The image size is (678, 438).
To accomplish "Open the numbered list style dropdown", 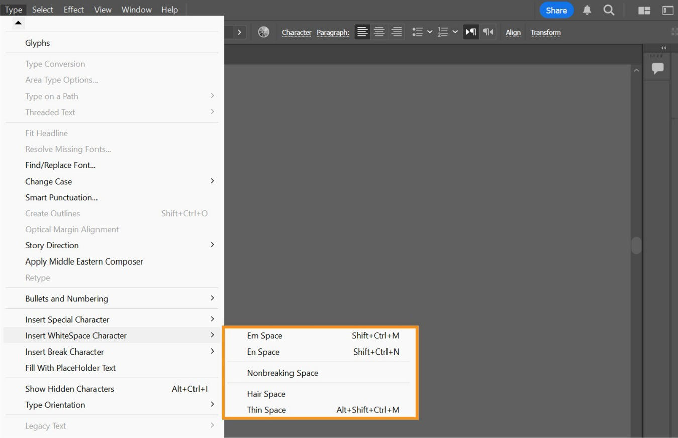I will [456, 32].
